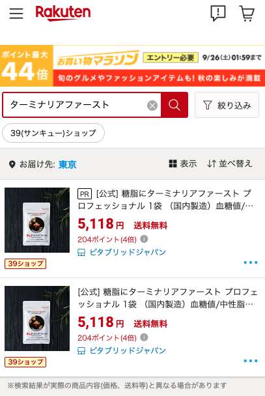This screenshot has width=265, height=396.
Task: Expand more options for first product
Action: 251,262
